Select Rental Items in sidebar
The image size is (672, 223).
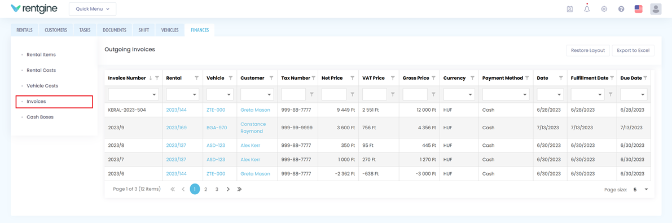click(x=41, y=54)
